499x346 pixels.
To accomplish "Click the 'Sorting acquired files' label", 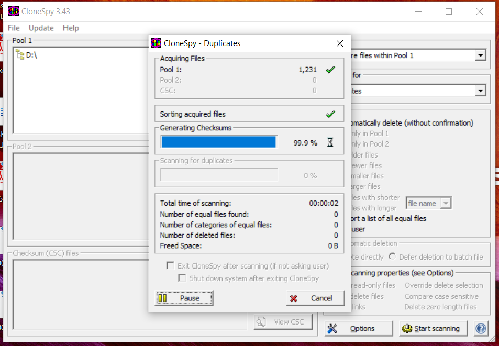I will click(x=193, y=114).
